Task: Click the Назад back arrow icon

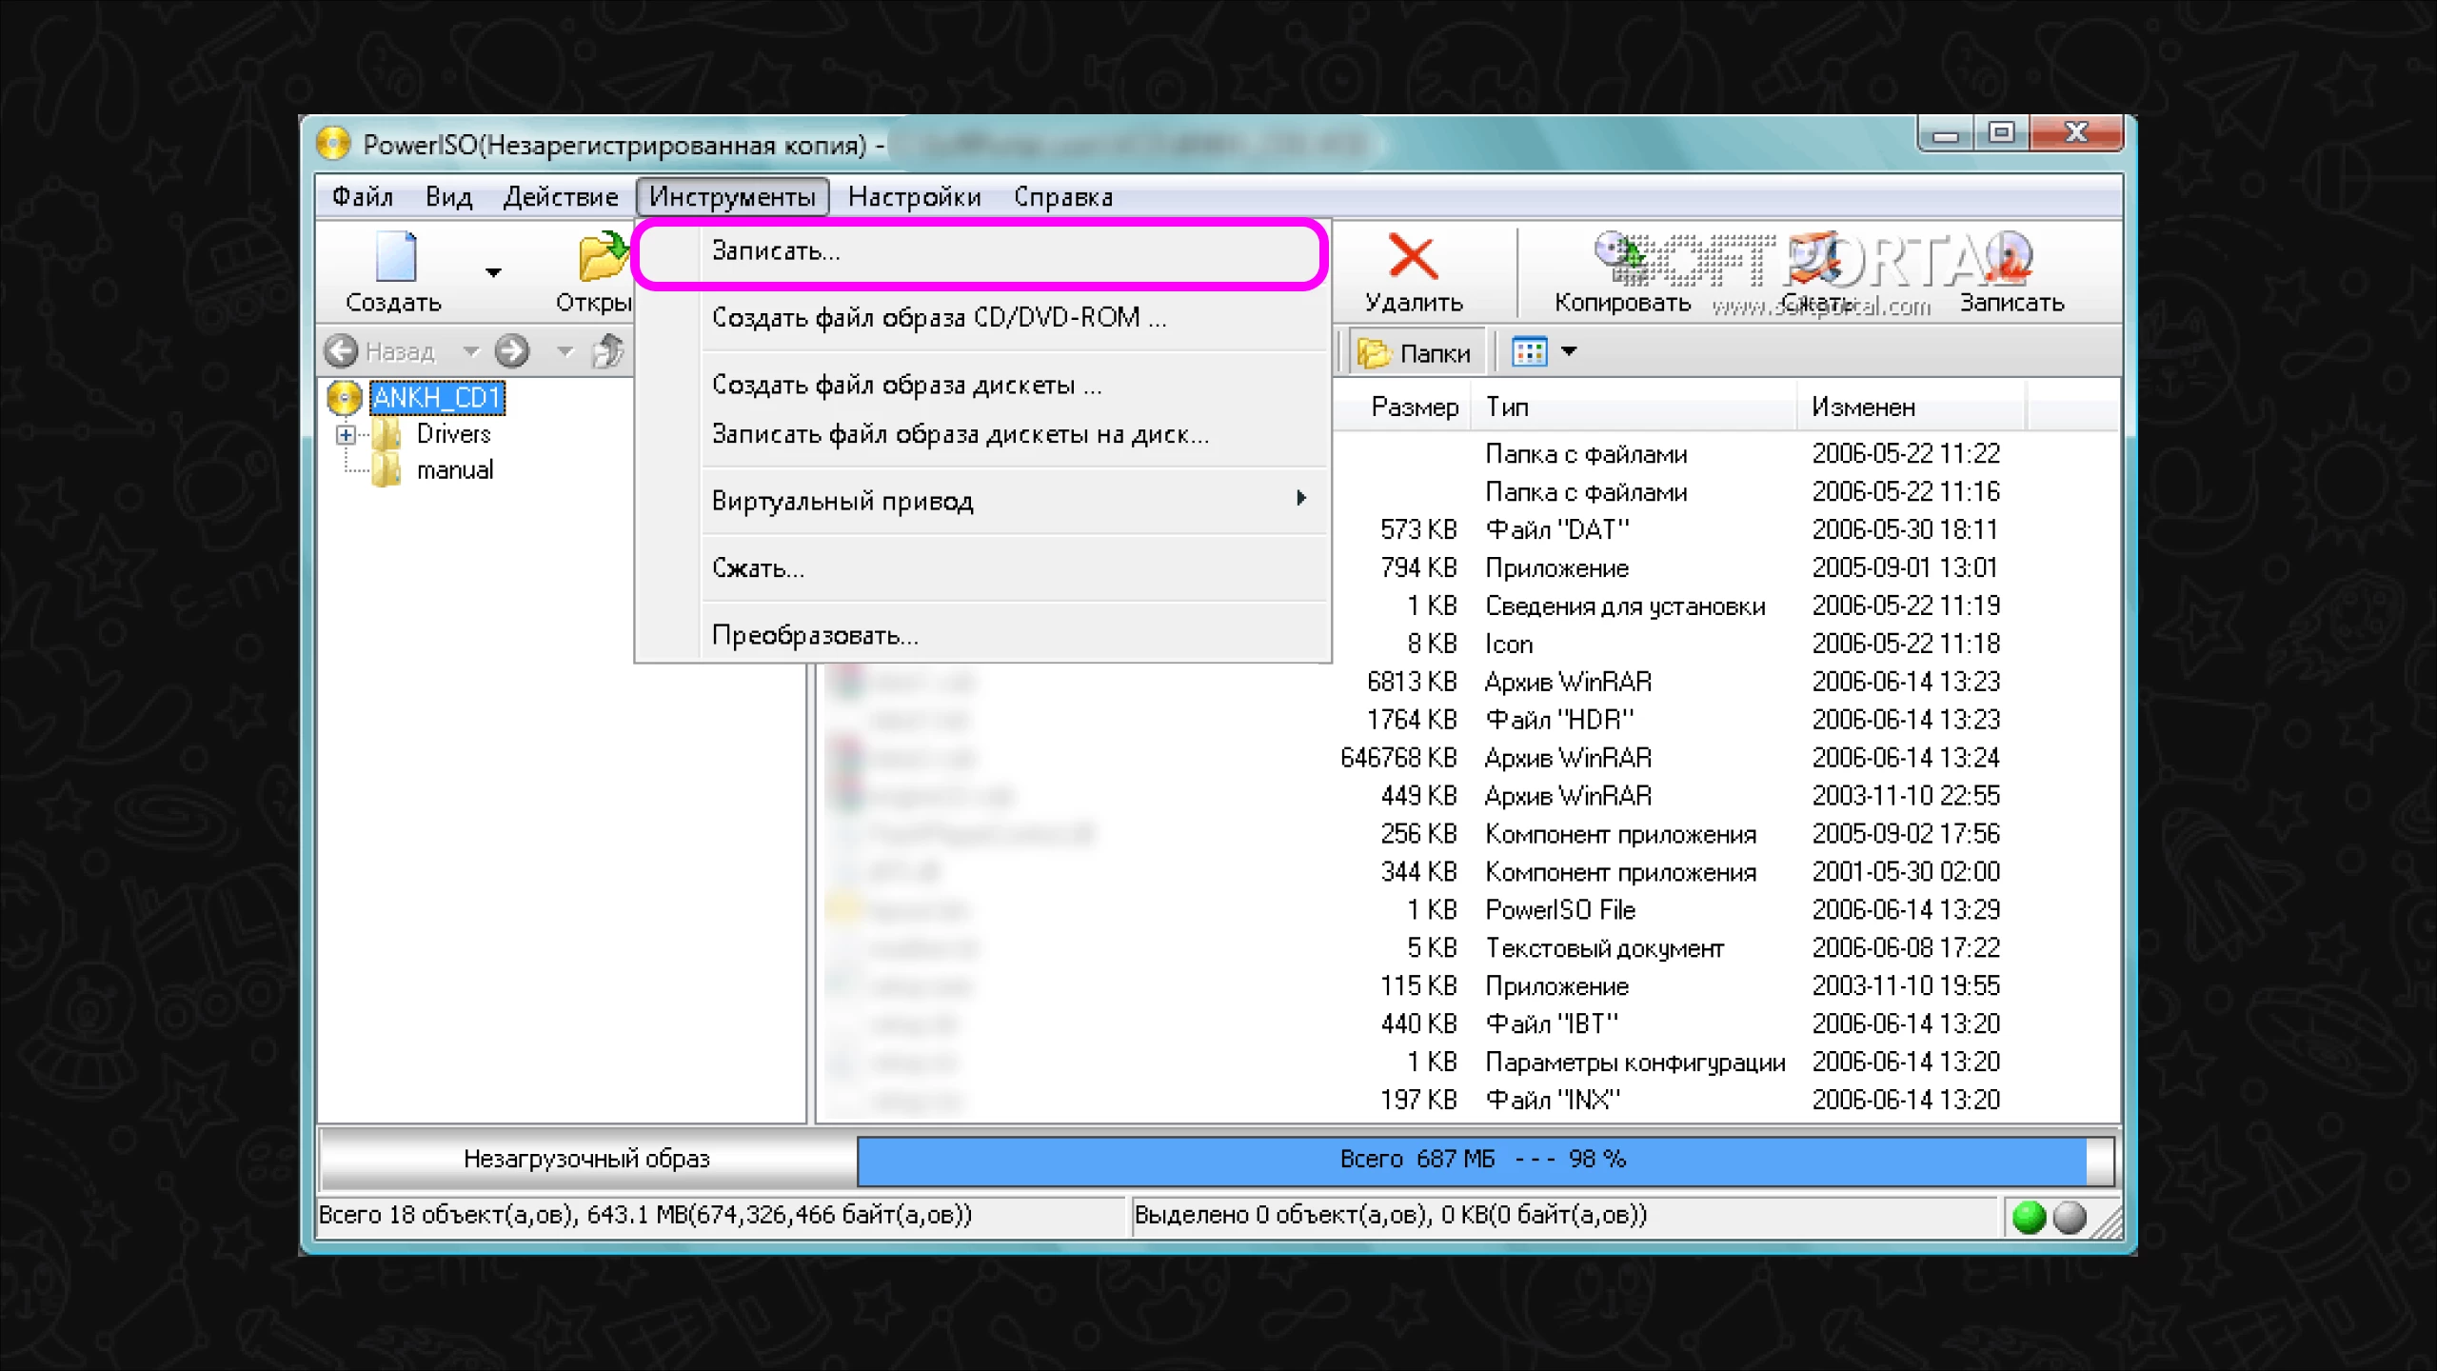Action: 342,352
